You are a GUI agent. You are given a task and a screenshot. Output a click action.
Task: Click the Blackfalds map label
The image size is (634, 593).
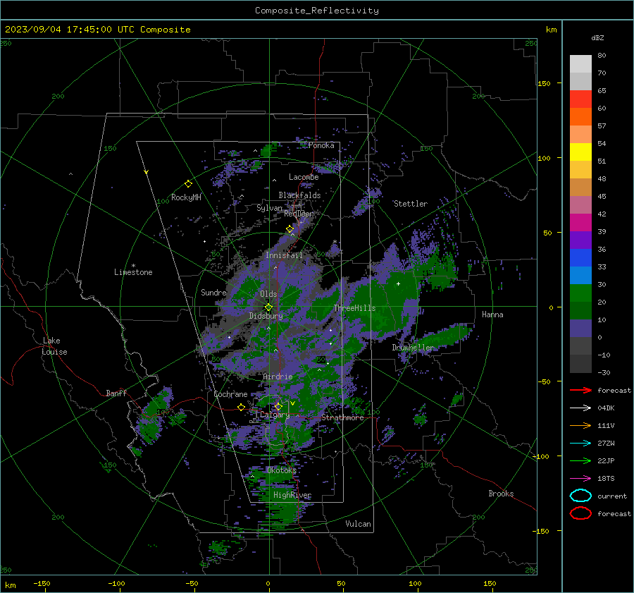click(299, 195)
